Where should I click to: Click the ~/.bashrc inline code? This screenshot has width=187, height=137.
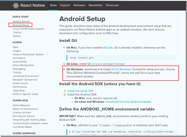[104, 125]
